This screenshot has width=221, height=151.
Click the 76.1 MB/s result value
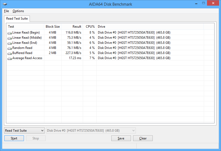[74, 48]
